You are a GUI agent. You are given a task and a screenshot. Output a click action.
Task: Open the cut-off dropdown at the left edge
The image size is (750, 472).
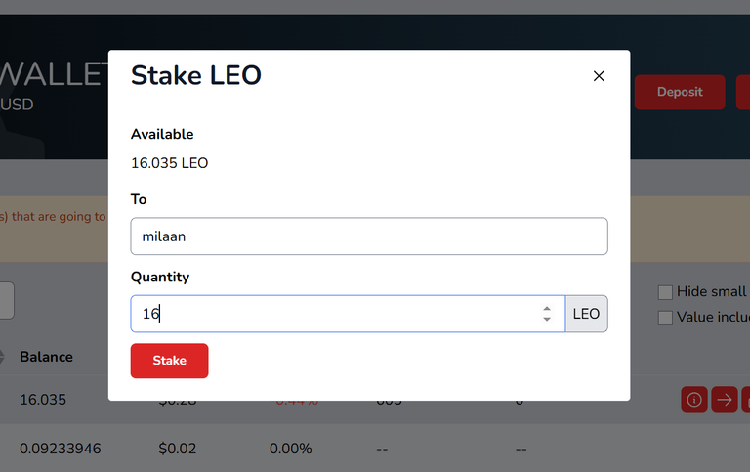pos(6,300)
